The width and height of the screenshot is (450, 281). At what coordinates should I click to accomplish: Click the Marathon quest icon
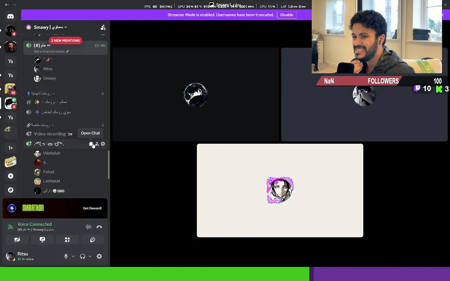[x=12, y=208]
